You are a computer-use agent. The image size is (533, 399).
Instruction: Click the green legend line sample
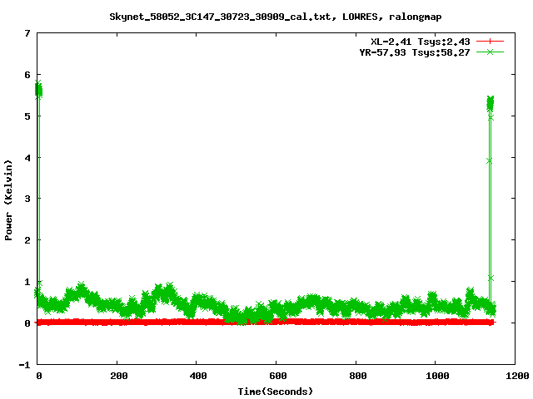[x=490, y=52]
